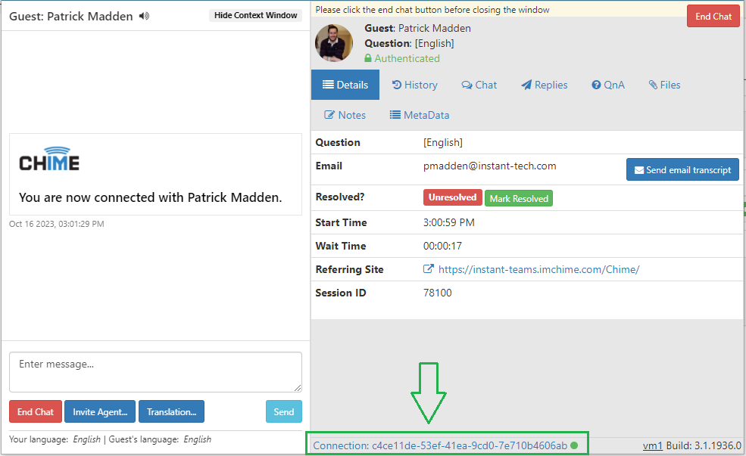Click the external link icon beside Referring Site
Viewport: 746px width, 456px height.
429,269
